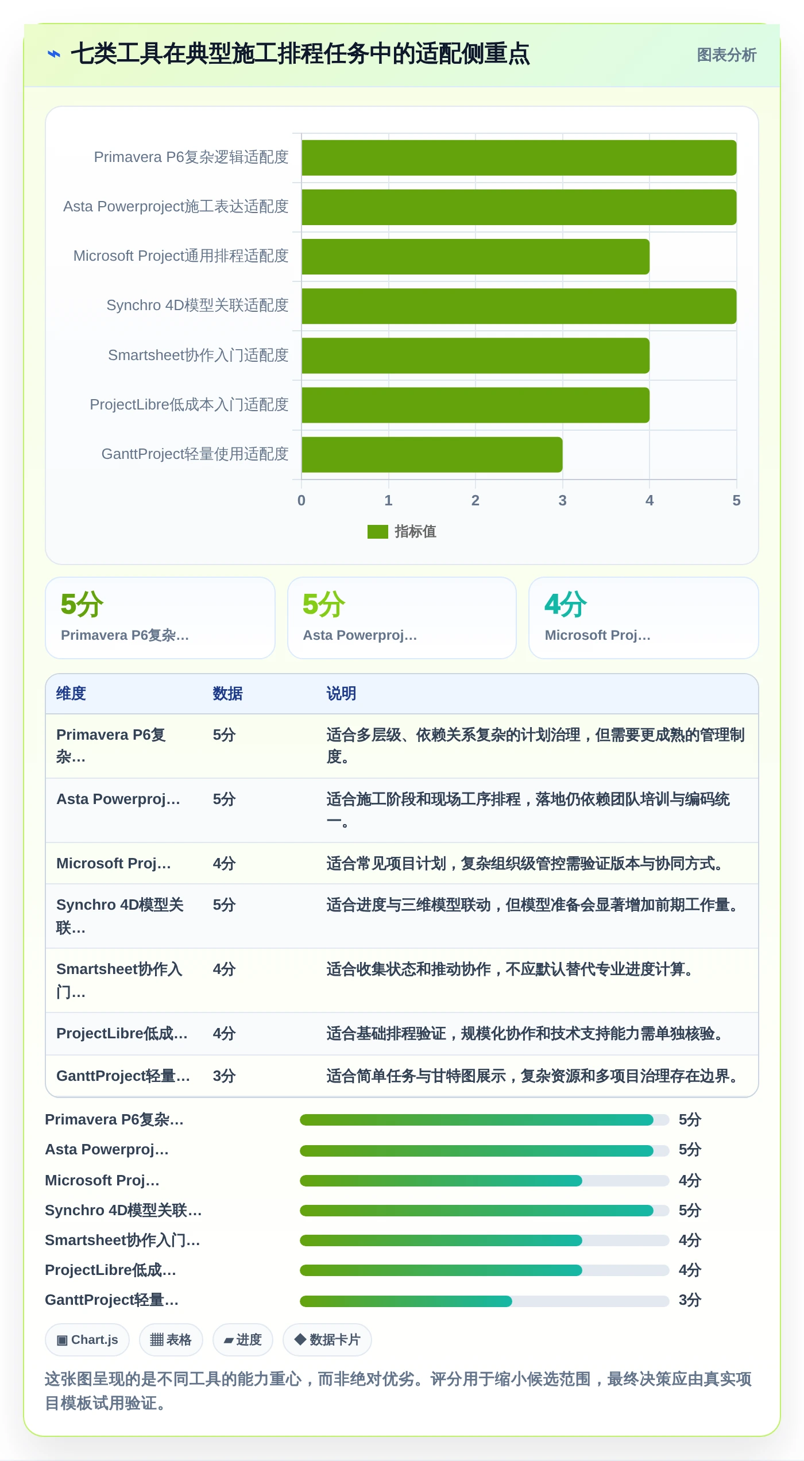Image resolution: width=804 pixels, height=1461 pixels.
Task: Click the Primavera P6 progress bar
Action: pos(484,1120)
